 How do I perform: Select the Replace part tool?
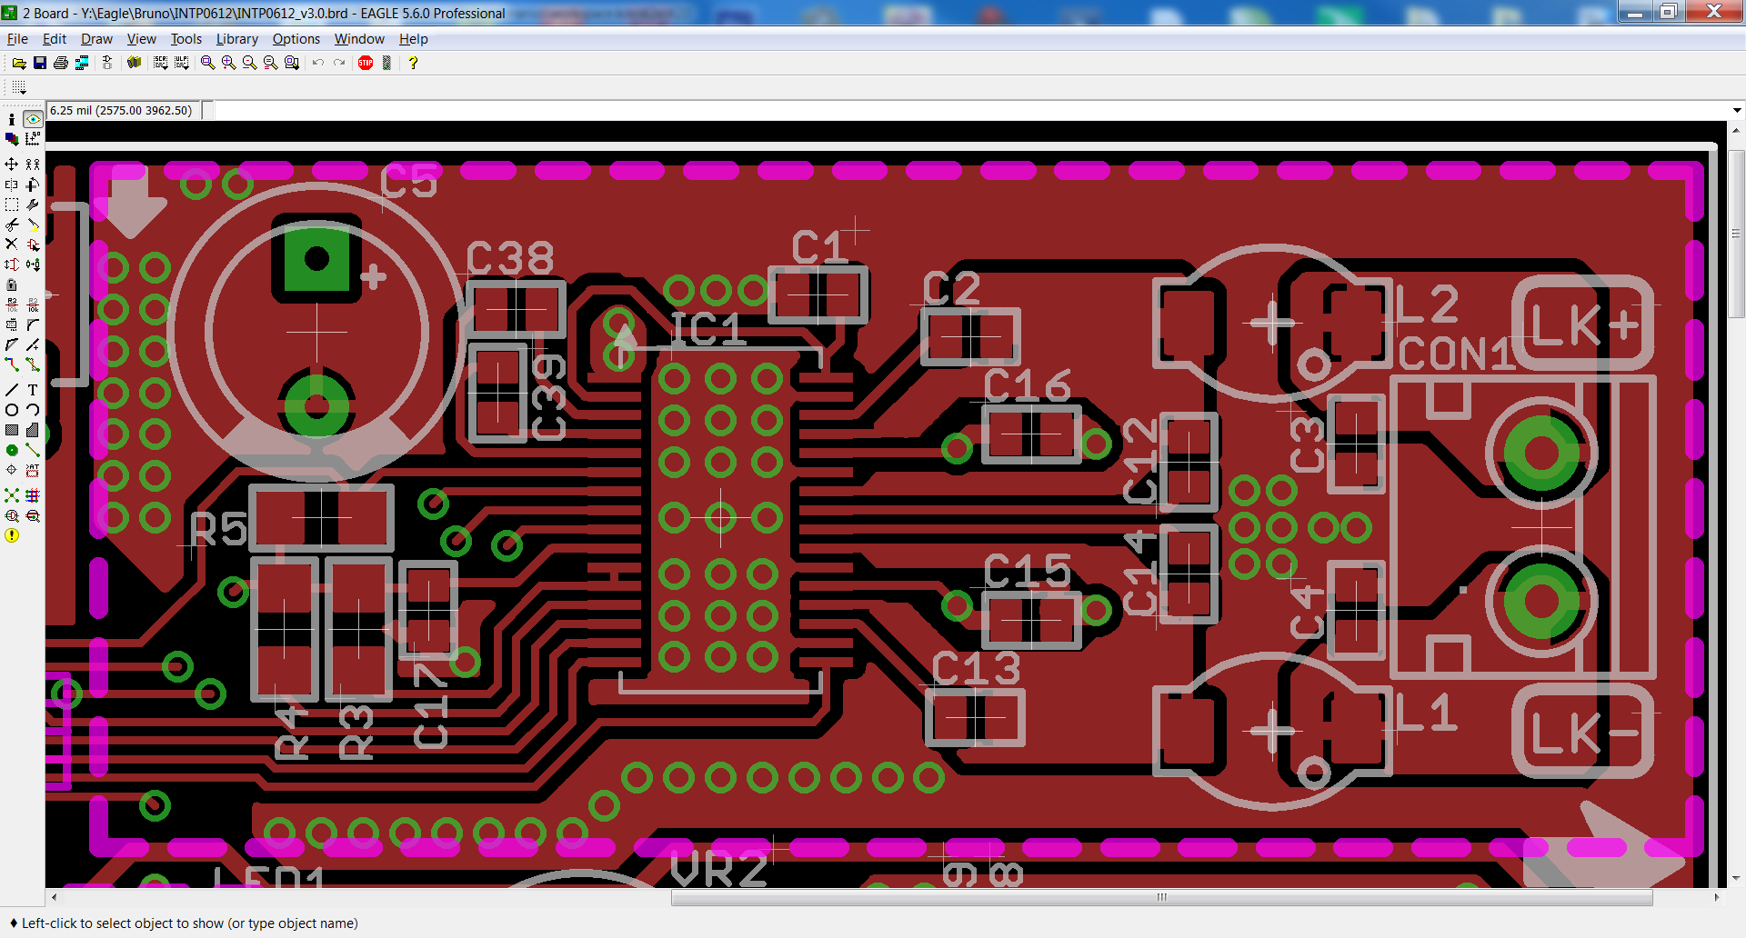[33, 264]
